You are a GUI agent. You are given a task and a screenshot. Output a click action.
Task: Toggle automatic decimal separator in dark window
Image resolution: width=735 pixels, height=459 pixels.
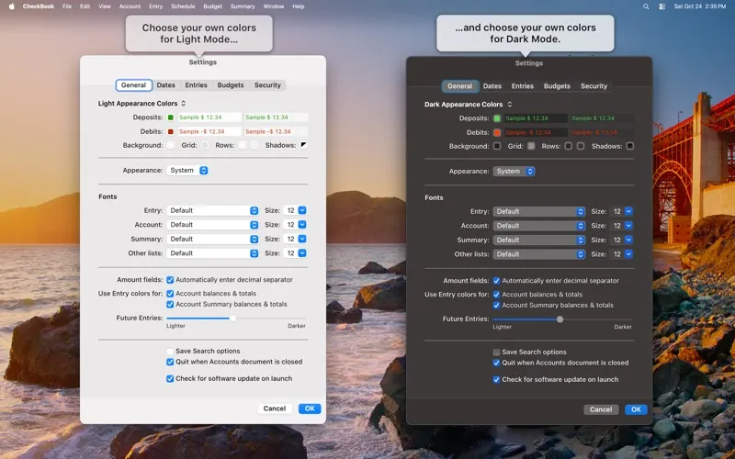pos(496,281)
